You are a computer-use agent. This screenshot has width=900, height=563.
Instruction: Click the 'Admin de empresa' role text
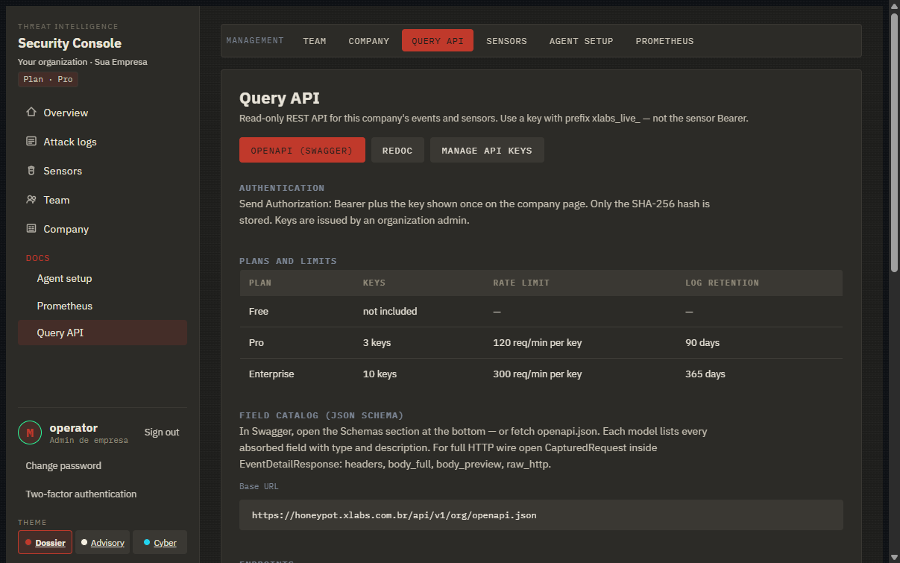[89, 441]
